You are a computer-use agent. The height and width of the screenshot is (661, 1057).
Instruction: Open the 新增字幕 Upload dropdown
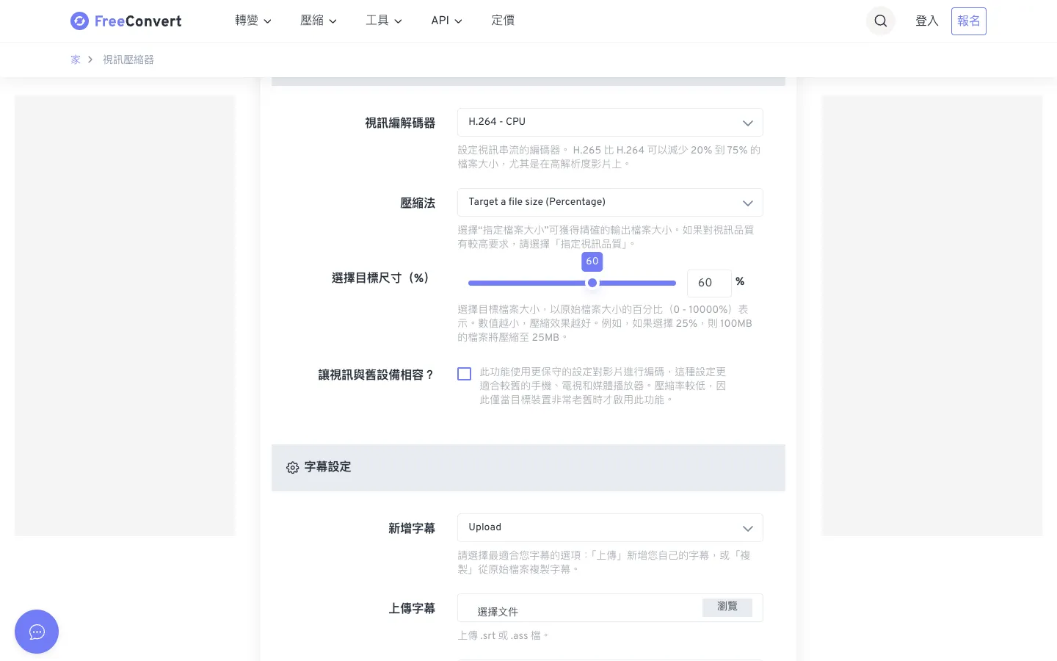(x=610, y=527)
